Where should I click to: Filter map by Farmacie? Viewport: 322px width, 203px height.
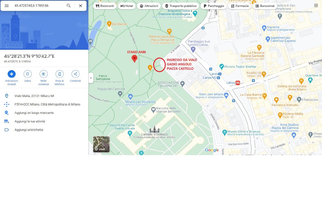[x=240, y=6]
